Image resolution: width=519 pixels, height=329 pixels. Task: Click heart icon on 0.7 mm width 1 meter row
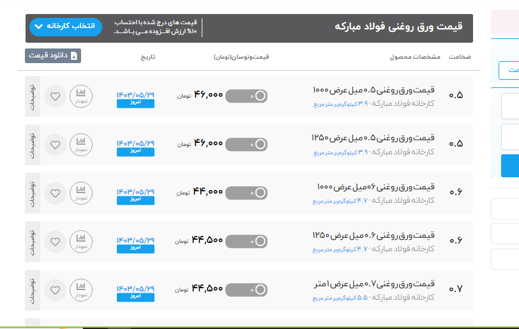tap(56, 290)
